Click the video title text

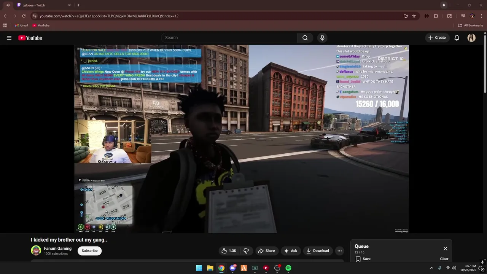click(x=69, y=240)
